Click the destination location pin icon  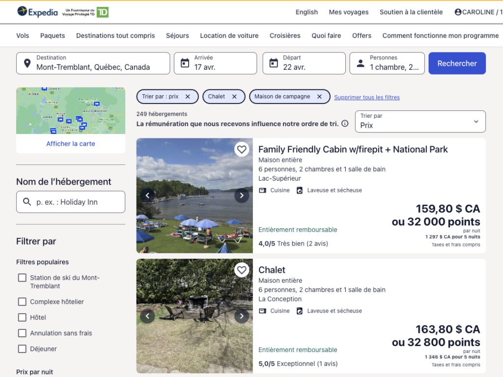coord(26,63)
